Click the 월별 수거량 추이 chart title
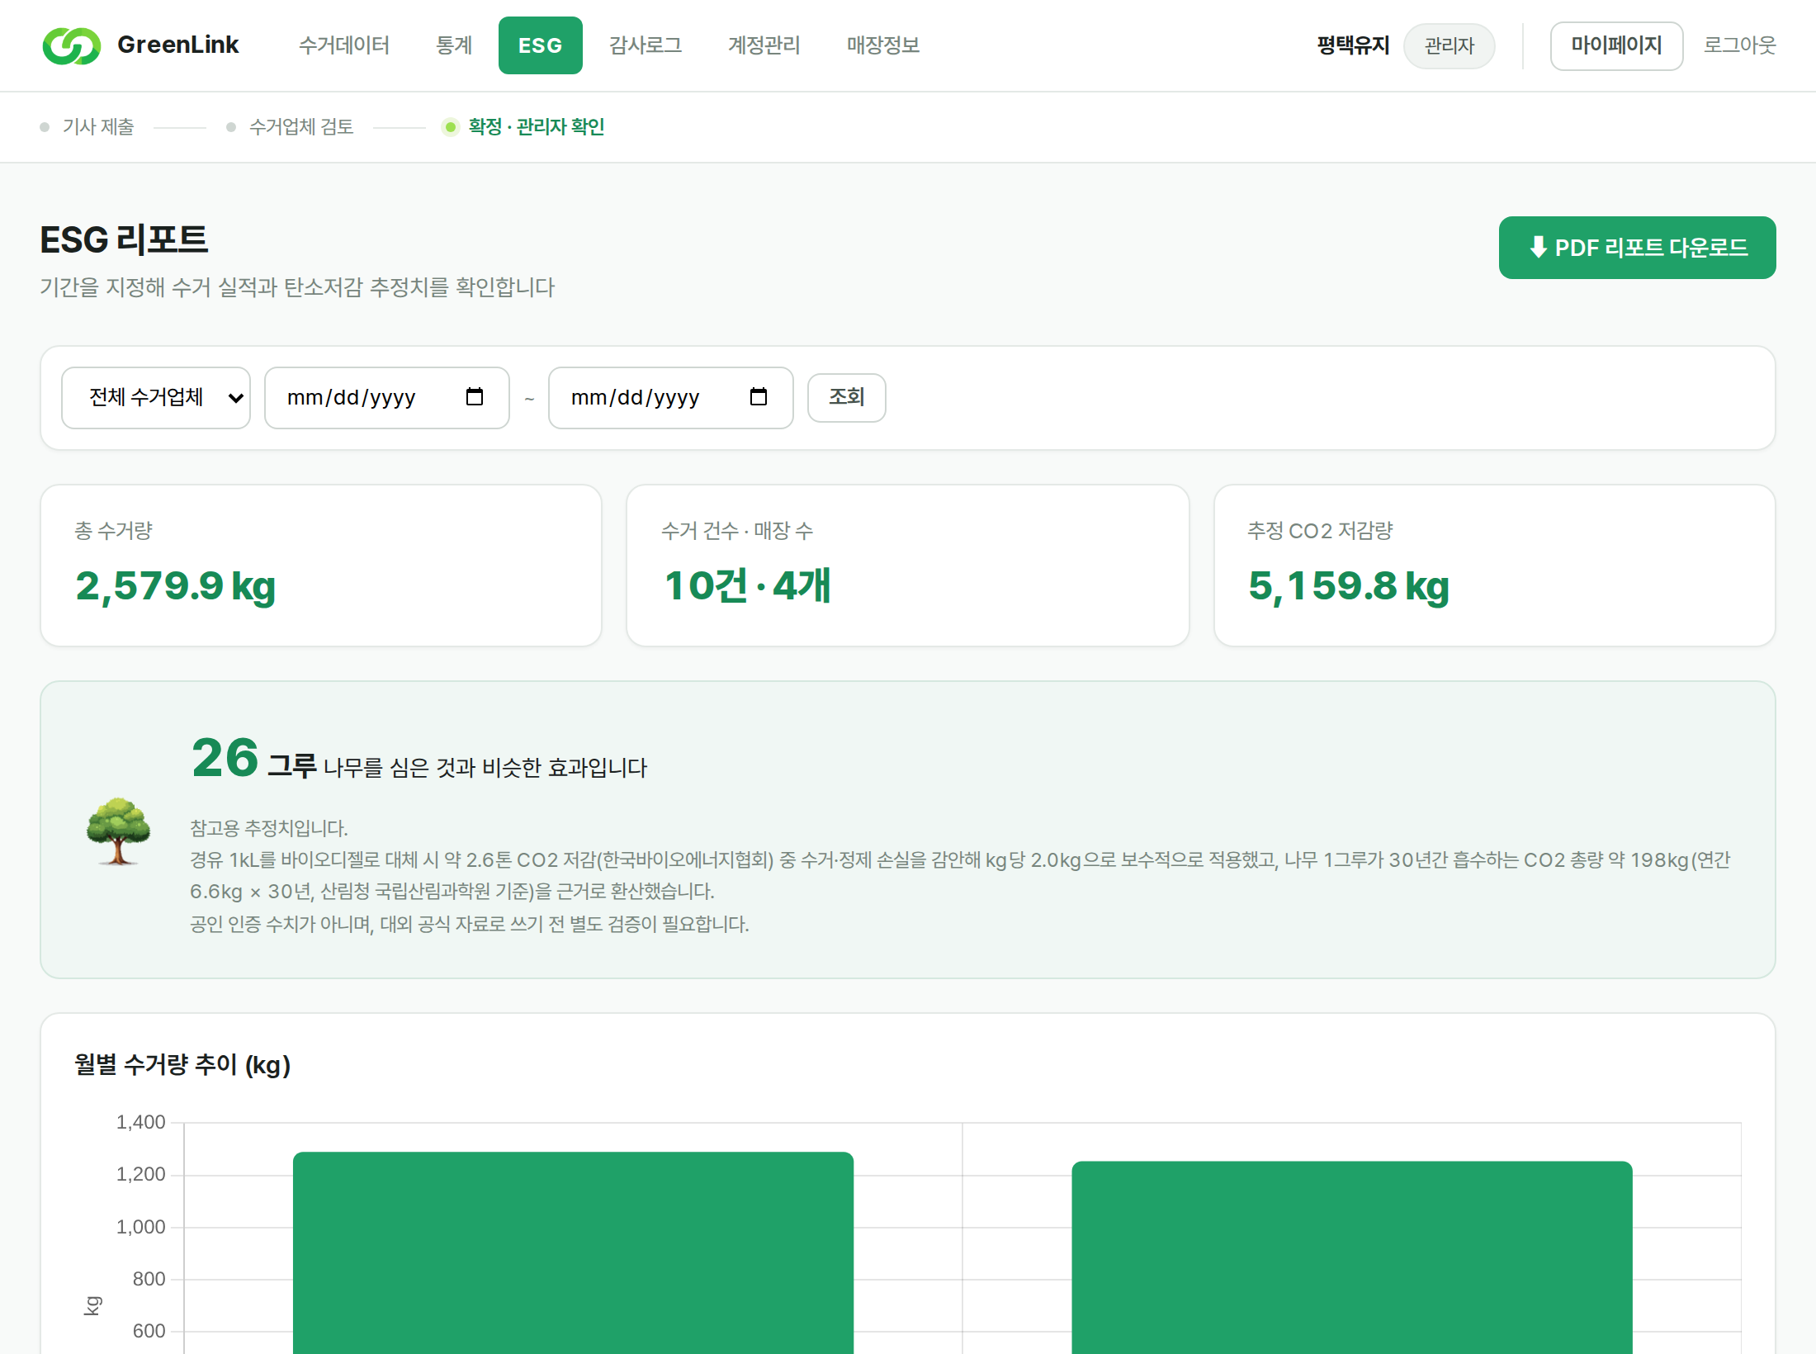The width and height of the screenshot is (1816, 1354). point(182,1064)
